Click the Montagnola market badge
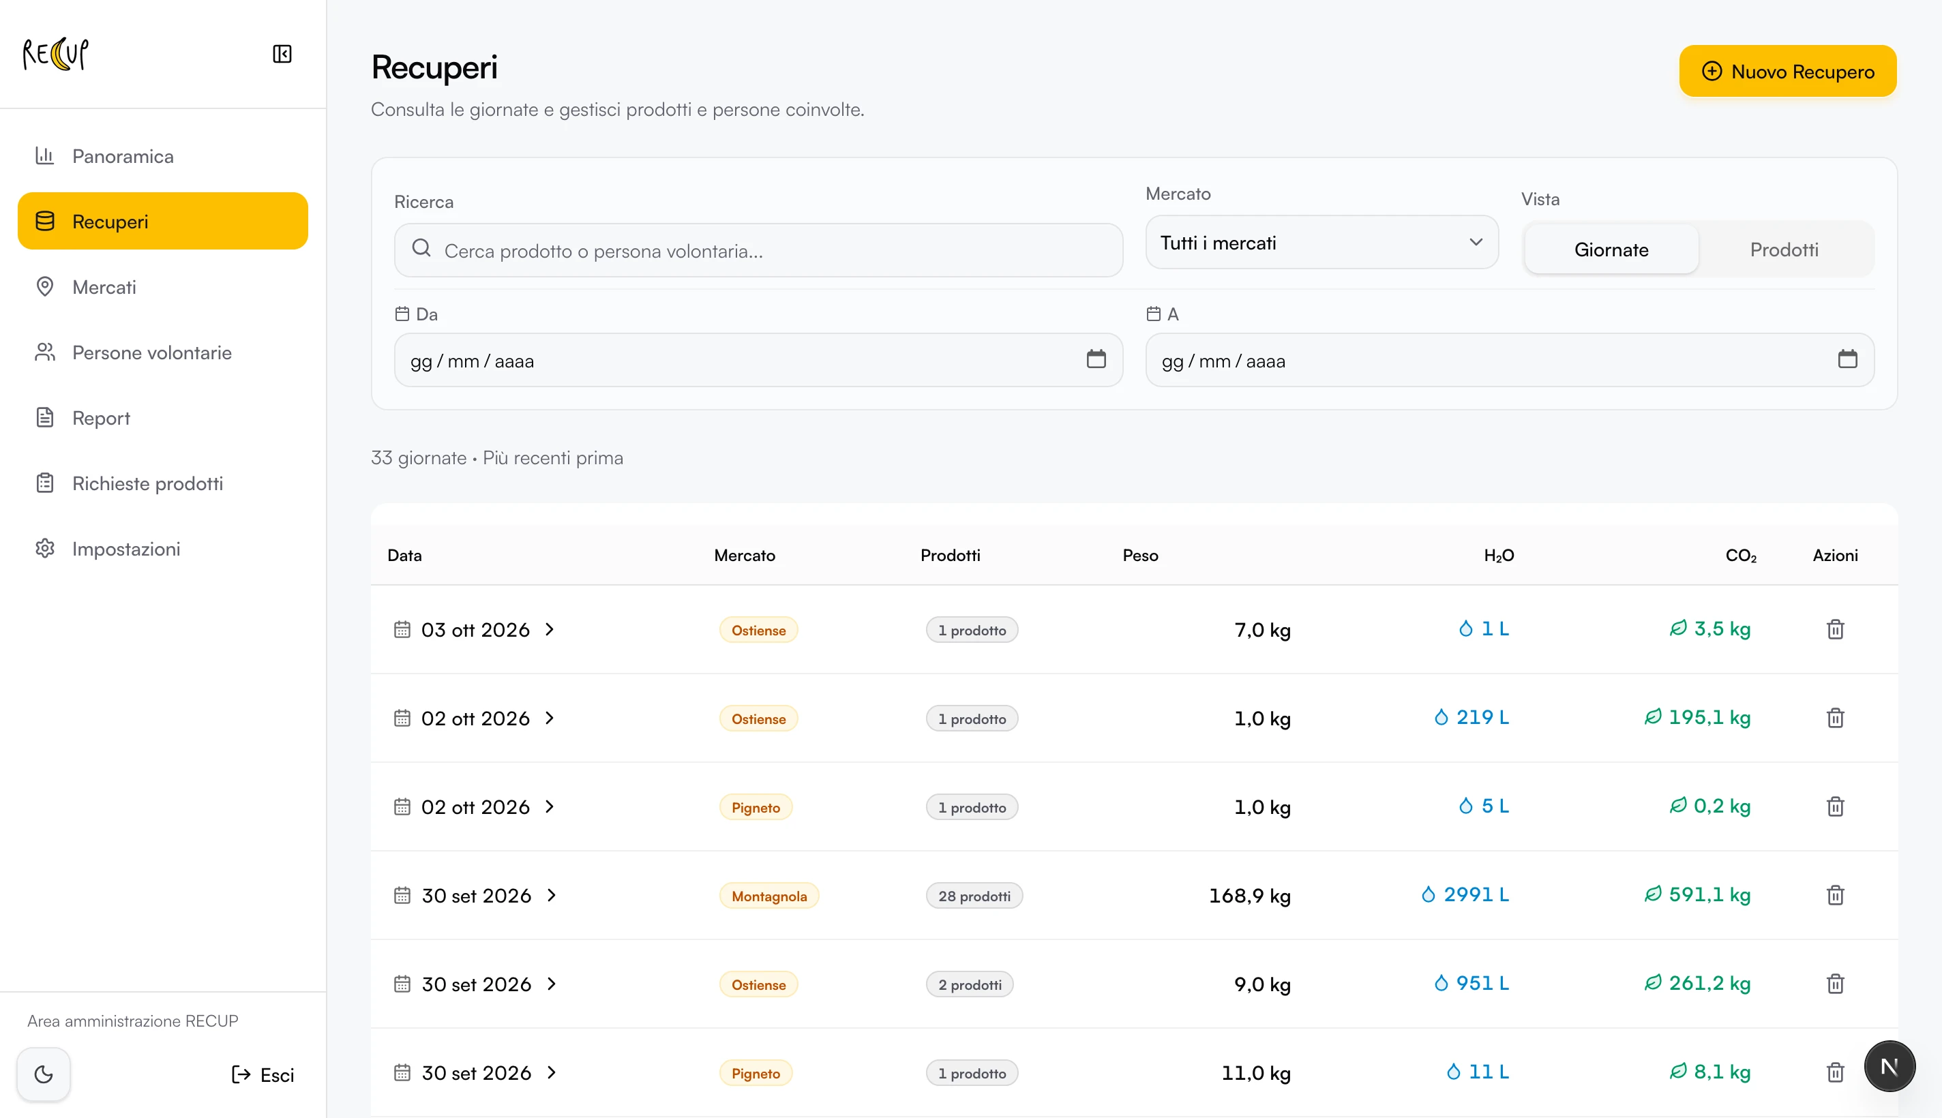 point(768,896)
